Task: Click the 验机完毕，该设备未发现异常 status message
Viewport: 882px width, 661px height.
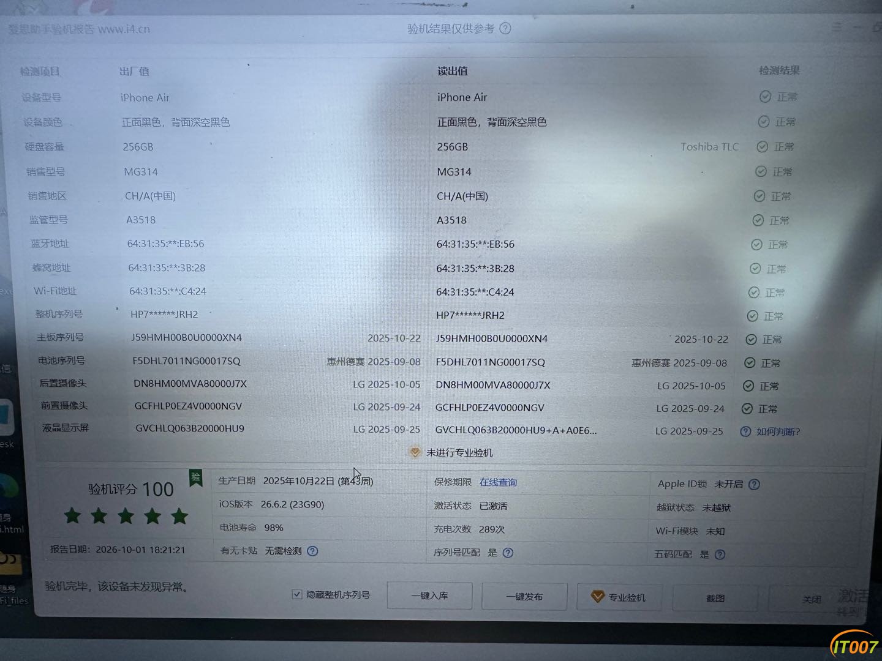Action: point(116,586)
